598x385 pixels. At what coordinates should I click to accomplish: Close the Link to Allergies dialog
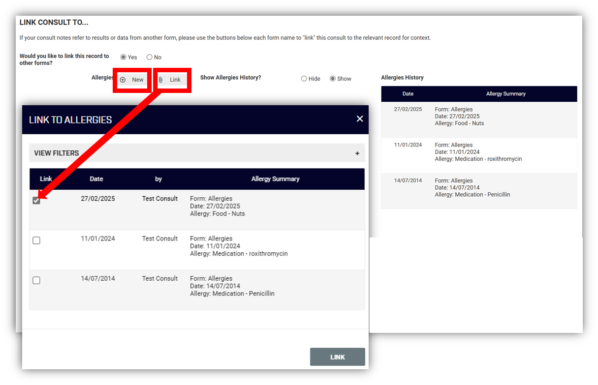[360, 119]
